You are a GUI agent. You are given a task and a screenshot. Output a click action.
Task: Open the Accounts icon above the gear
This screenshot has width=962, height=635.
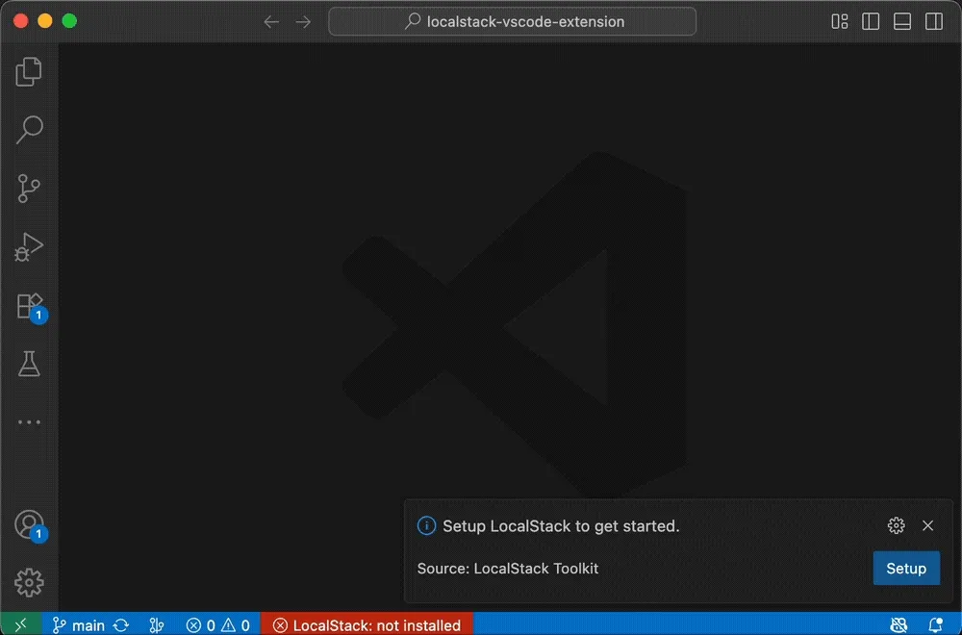click(29, 523)
